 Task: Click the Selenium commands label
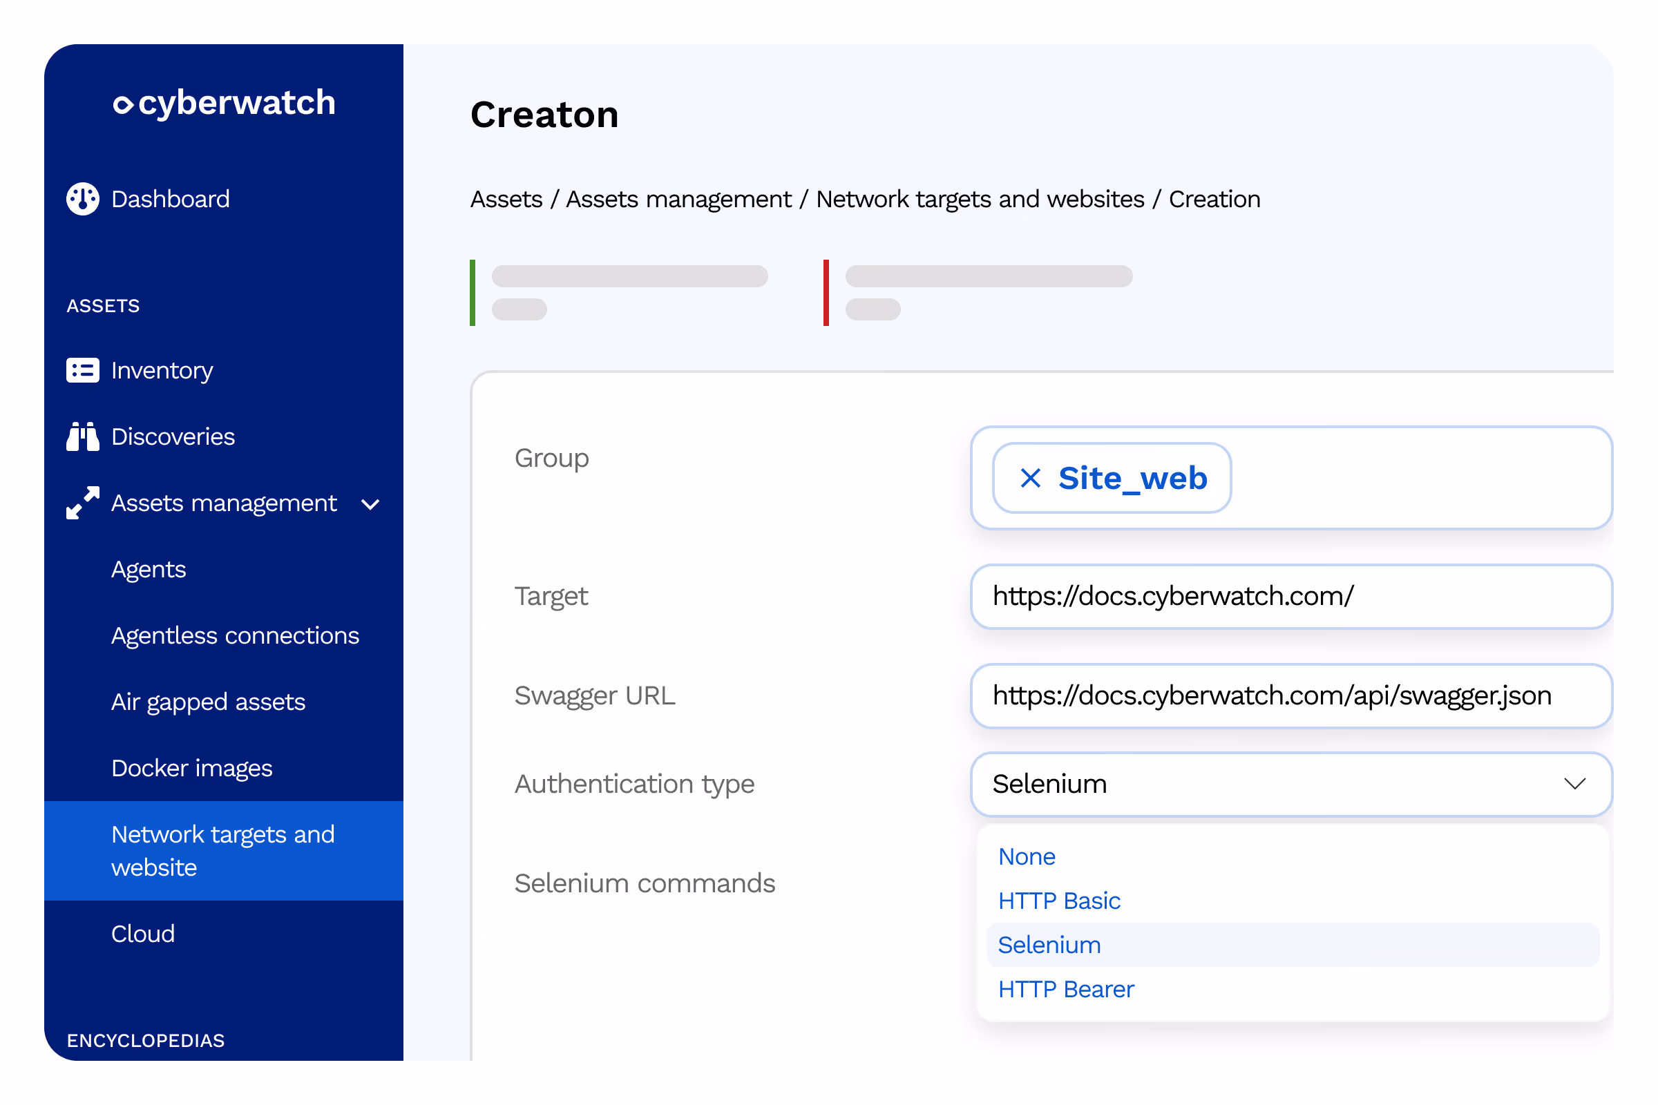[x=645, y=883]
